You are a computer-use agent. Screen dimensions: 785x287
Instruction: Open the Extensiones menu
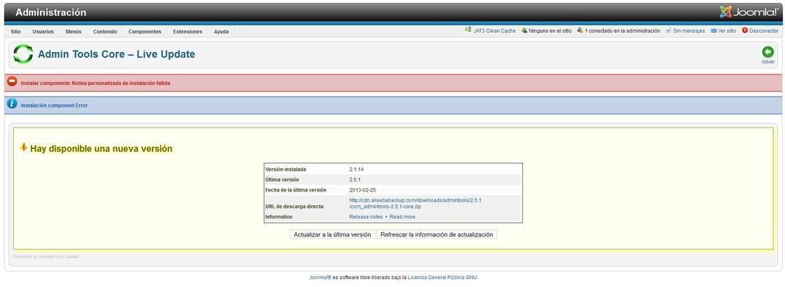[188, 31]
